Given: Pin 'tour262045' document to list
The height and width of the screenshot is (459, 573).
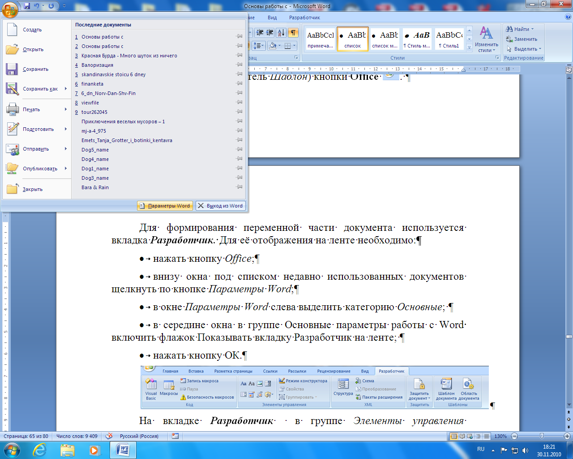Looking at the screenshot, I should click(x=239, y=112).
